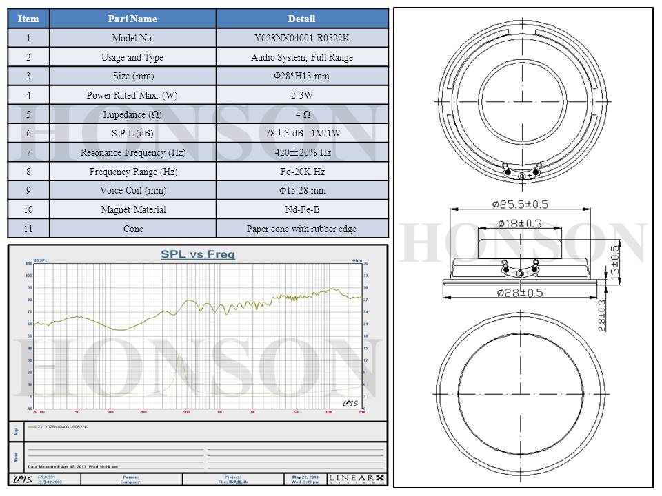Click the SPL vs Freq chart title

(198, 254)
